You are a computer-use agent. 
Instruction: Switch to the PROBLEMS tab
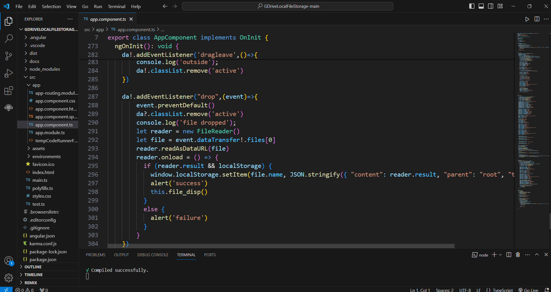pos(96,255)
